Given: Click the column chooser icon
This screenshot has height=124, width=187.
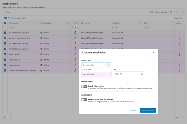Looking at the screenshot, I should tap(171, 12).
